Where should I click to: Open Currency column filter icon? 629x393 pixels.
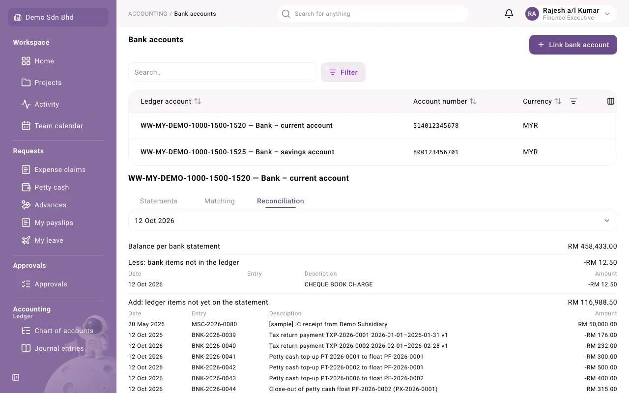coord(573,101)
